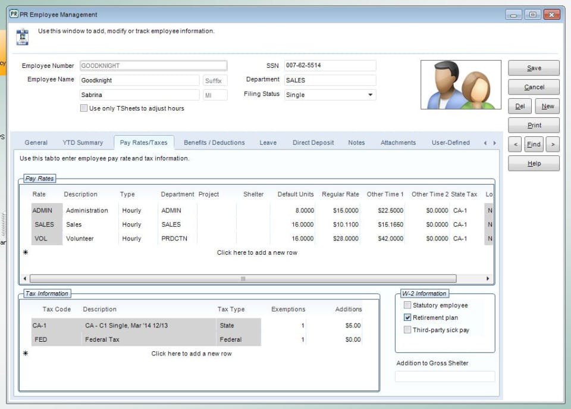Click the SSN input field

click(330, 65)
